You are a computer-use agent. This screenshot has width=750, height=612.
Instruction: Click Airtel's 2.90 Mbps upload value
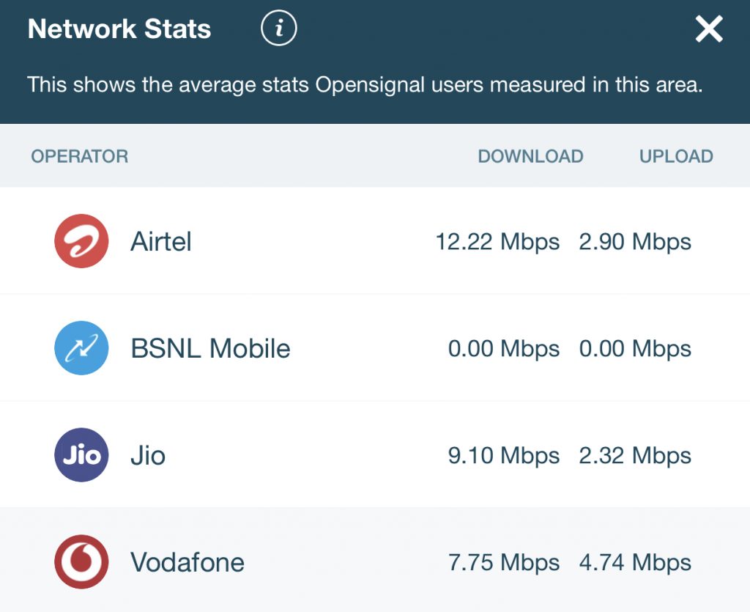pyautogui.click(x=635, y=242)
